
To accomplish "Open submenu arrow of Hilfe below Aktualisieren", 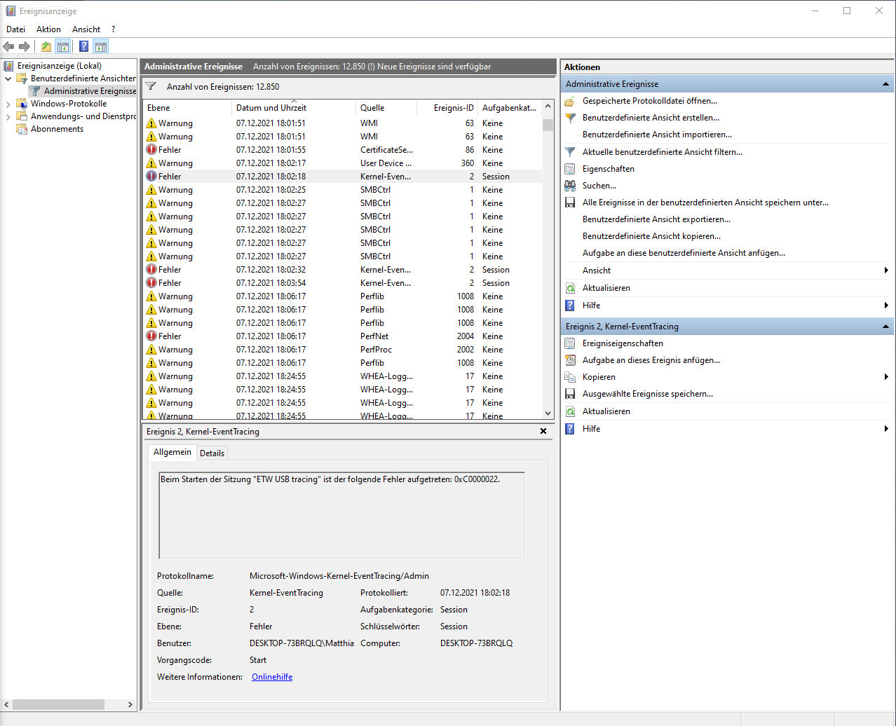I will click(x=886, y=306).
